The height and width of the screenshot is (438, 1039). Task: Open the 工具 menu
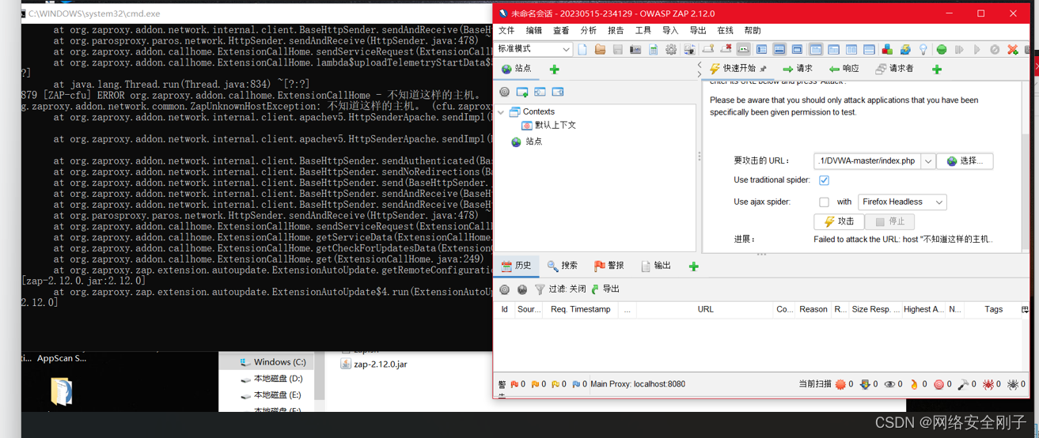(x=643, y=31)
